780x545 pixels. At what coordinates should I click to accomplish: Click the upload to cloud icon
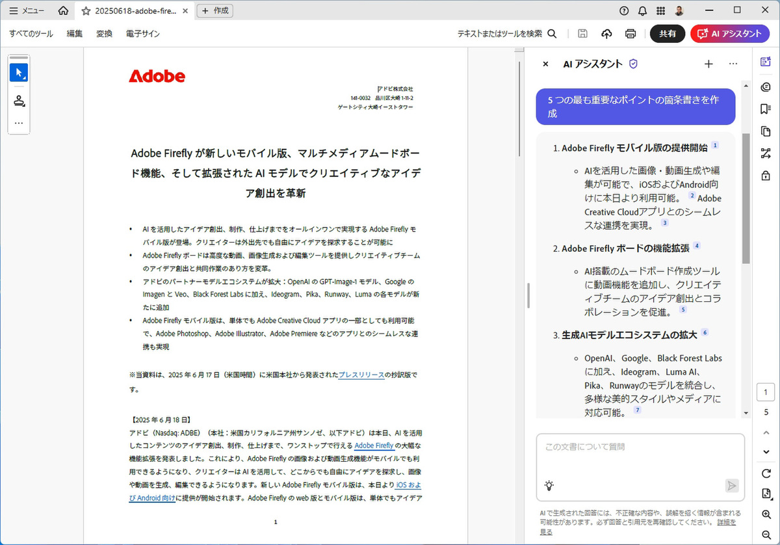606,34
